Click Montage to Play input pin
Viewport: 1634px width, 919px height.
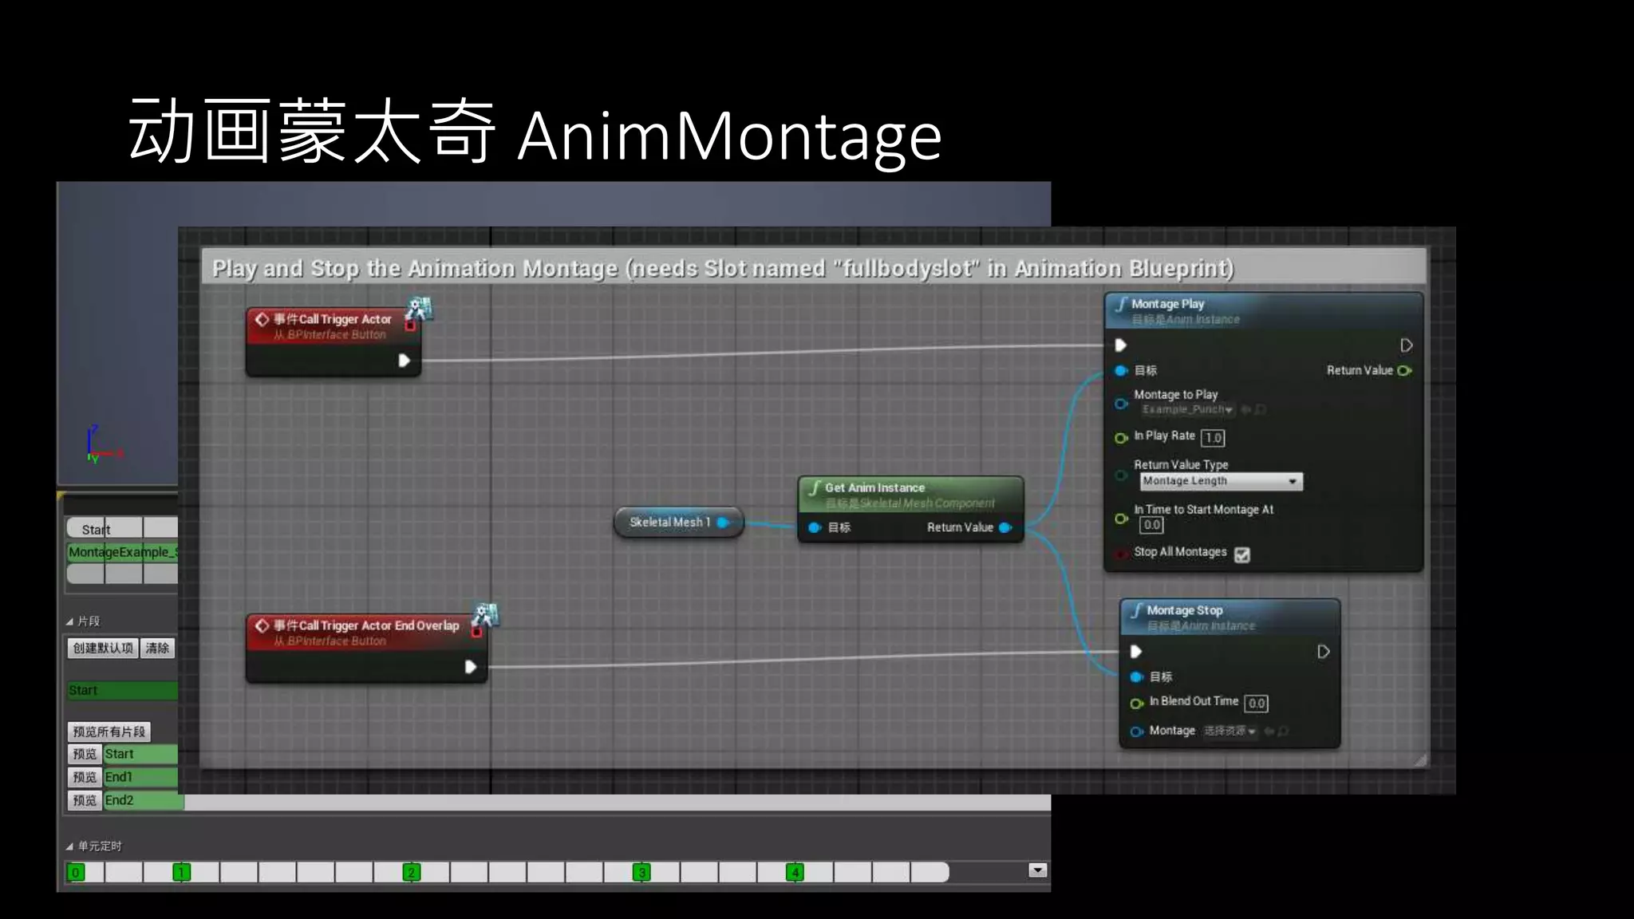1121,404
